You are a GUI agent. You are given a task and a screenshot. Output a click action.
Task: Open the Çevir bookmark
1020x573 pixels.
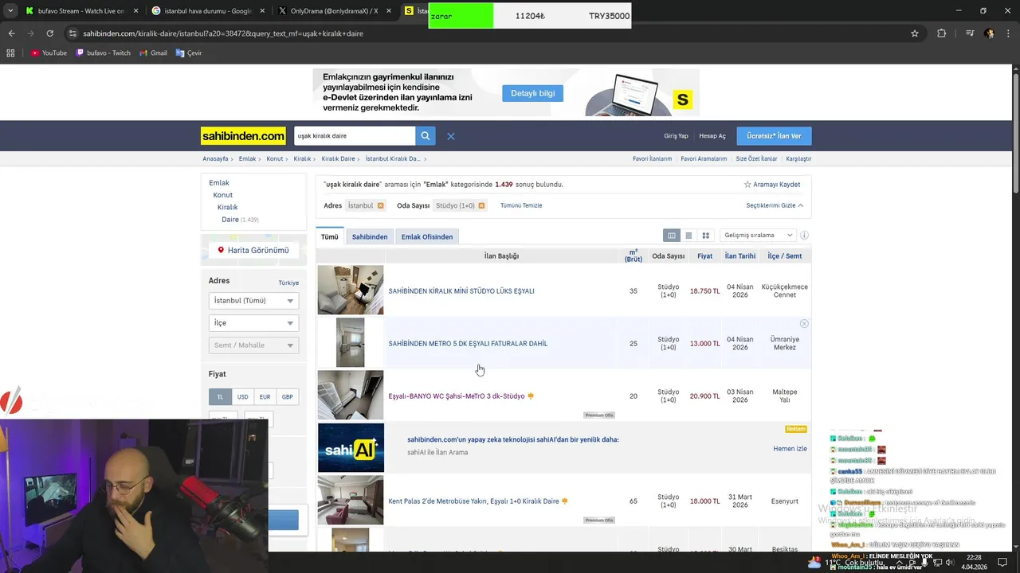click(x=189, y=53)
